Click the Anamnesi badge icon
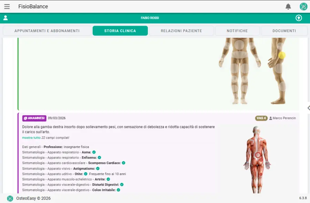 pyautogui.click(x=25, y=118)
